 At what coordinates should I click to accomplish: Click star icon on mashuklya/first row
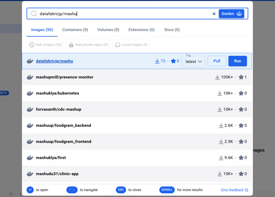point(241,158)
